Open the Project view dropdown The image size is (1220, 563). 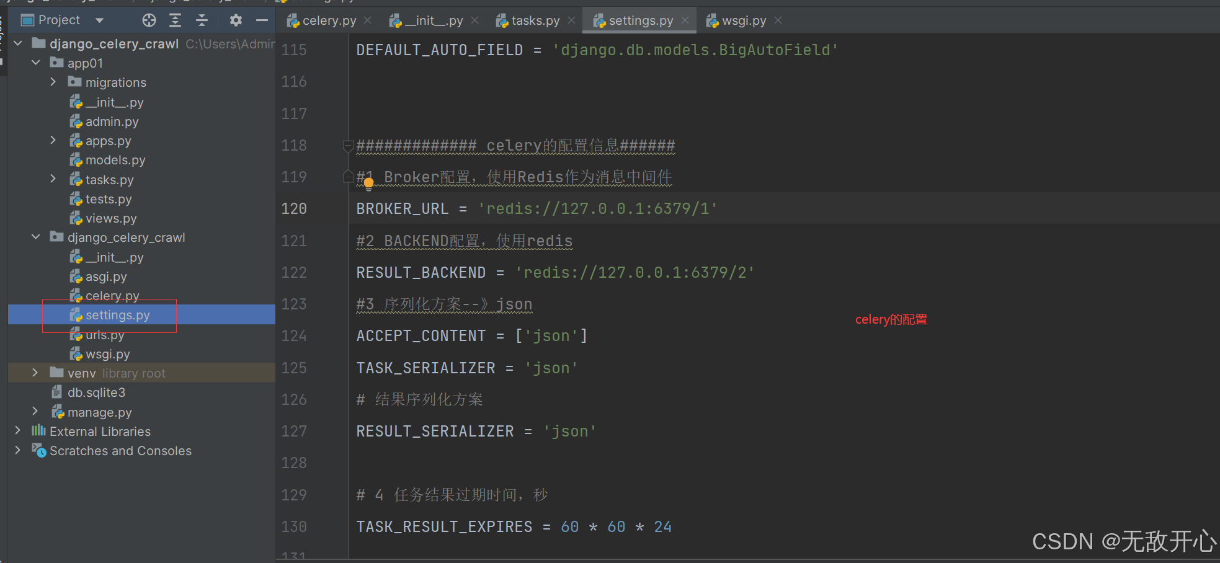click(99, 20)
